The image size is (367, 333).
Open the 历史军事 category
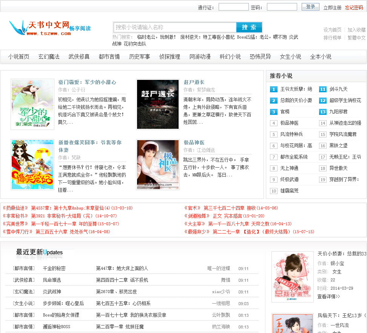139,57
